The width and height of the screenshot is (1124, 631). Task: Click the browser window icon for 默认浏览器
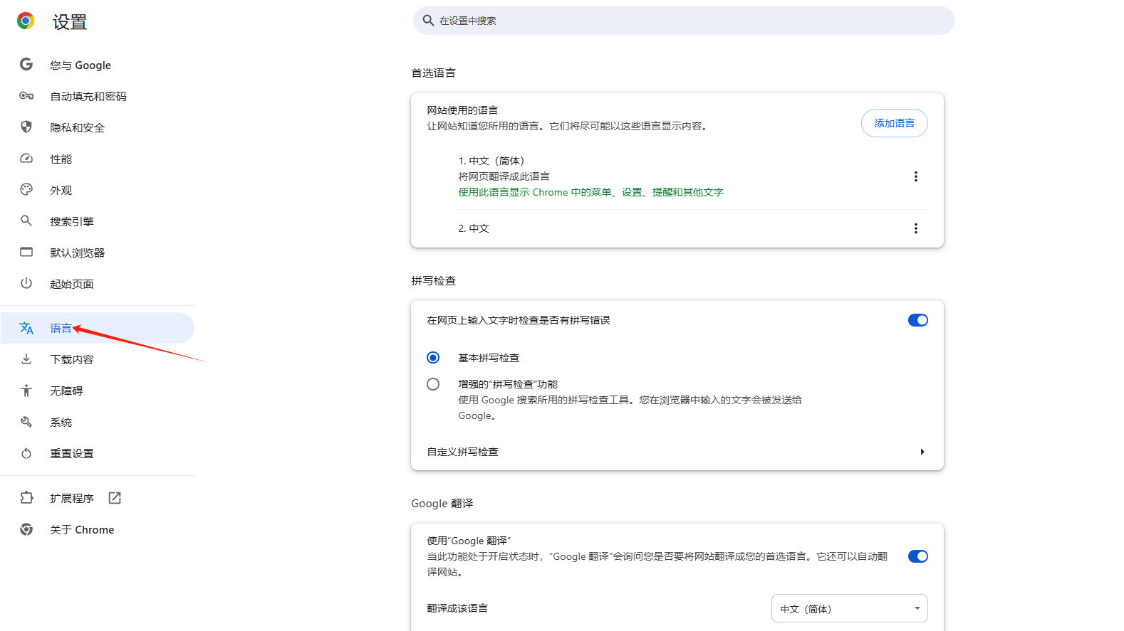tap(26, 253)
